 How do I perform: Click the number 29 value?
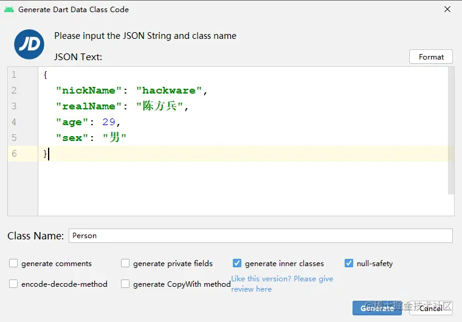109,122
